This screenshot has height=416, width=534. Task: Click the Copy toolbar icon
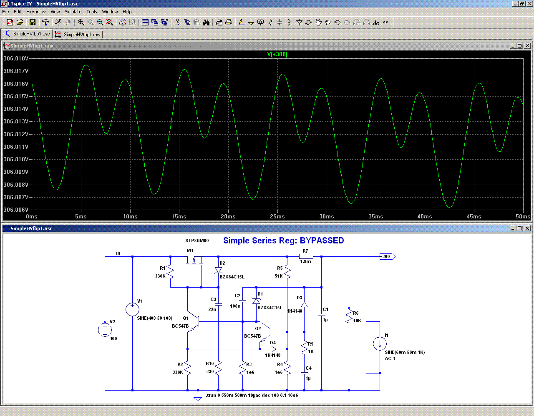pos(187,23)
